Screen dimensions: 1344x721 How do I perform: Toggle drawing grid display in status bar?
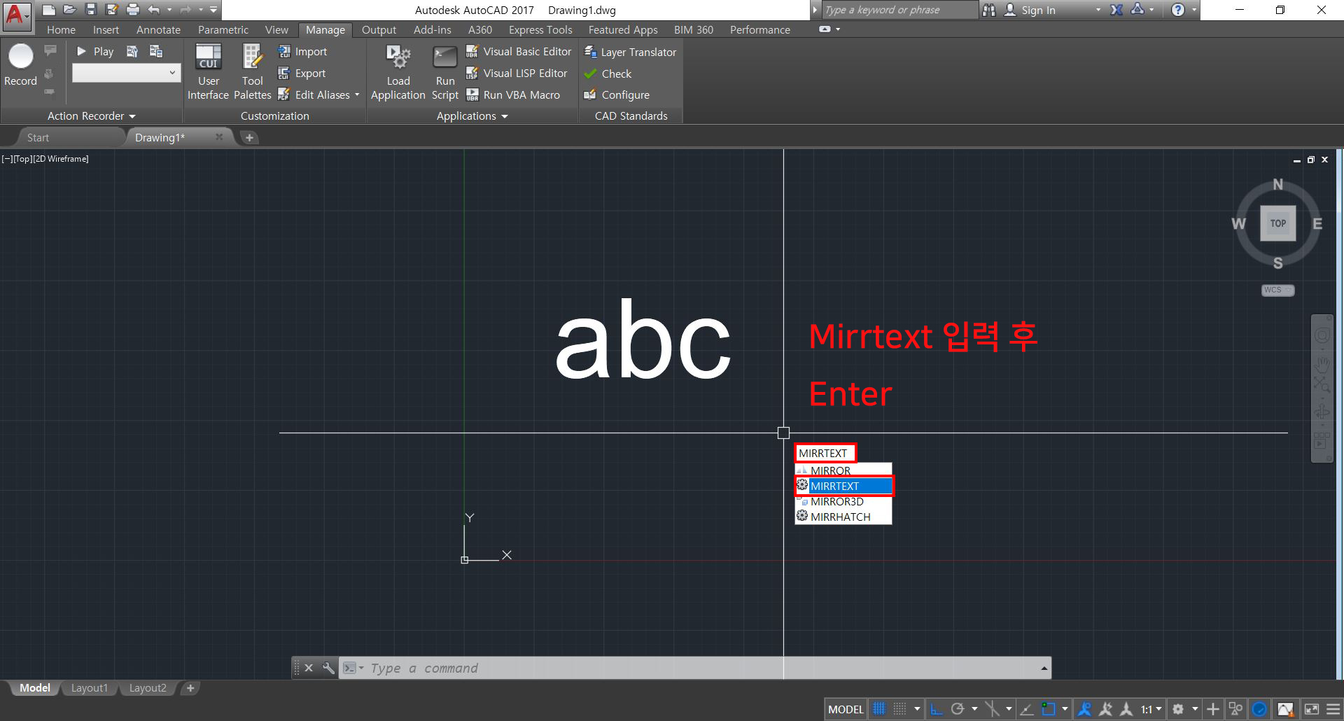(x=879, y=709)
